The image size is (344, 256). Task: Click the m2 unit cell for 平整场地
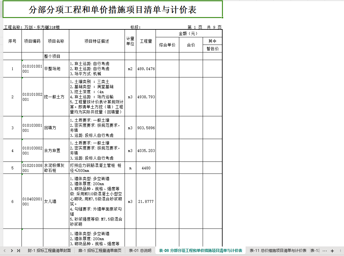(130, 69)
